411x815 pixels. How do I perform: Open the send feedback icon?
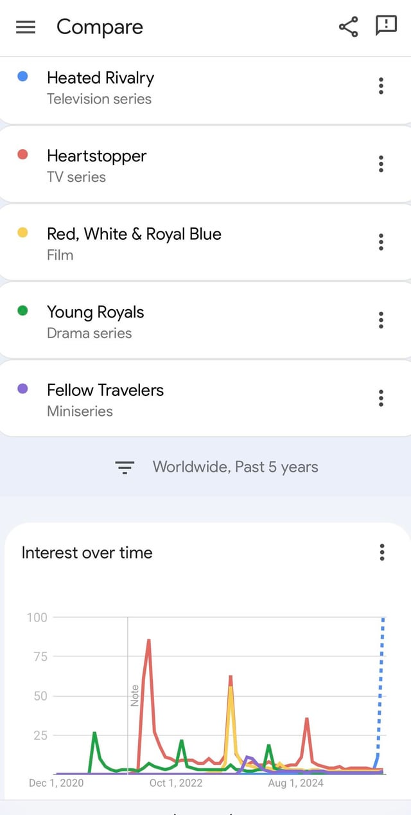386,26
